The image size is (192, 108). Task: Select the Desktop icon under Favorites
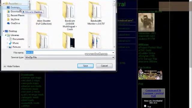(8, 7)
